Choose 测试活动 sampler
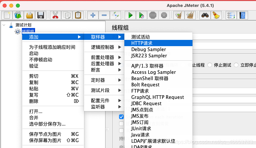Screen dimensions: 256x148 pos(158,37)
